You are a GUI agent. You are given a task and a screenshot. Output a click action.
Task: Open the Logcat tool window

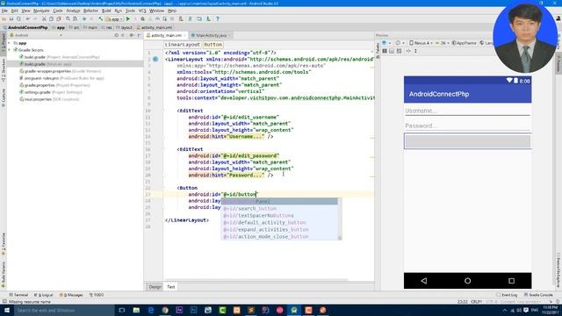[44, 295]
